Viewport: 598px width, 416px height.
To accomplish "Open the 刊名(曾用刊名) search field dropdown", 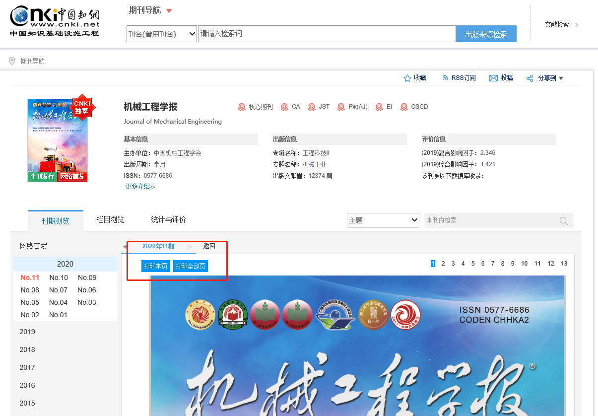I will [162, 34].
